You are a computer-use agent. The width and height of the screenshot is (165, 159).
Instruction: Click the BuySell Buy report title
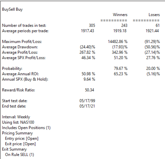point(12,9)
